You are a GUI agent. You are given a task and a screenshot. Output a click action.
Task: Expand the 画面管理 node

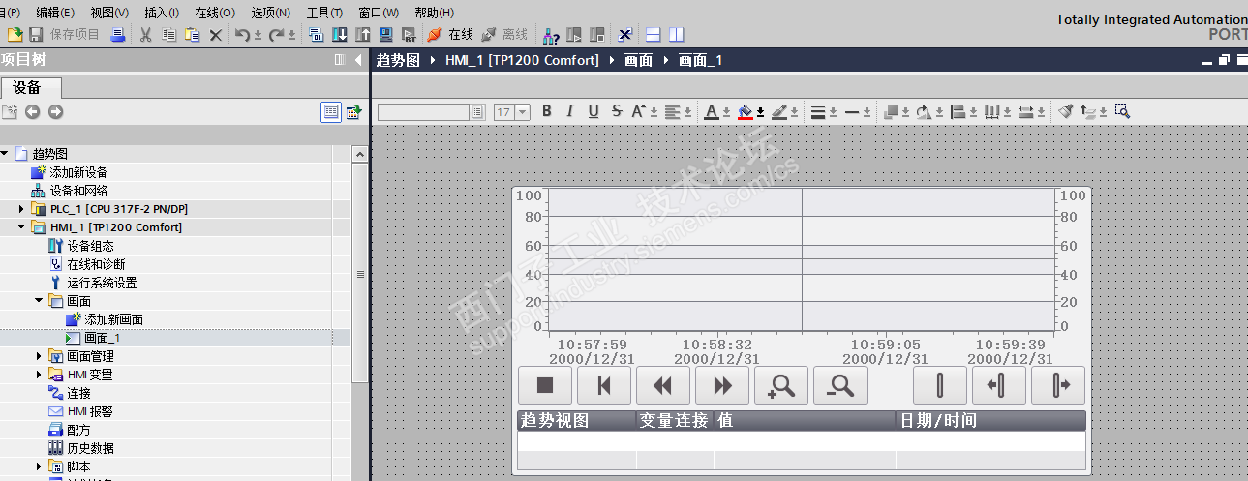coord(39,356)
